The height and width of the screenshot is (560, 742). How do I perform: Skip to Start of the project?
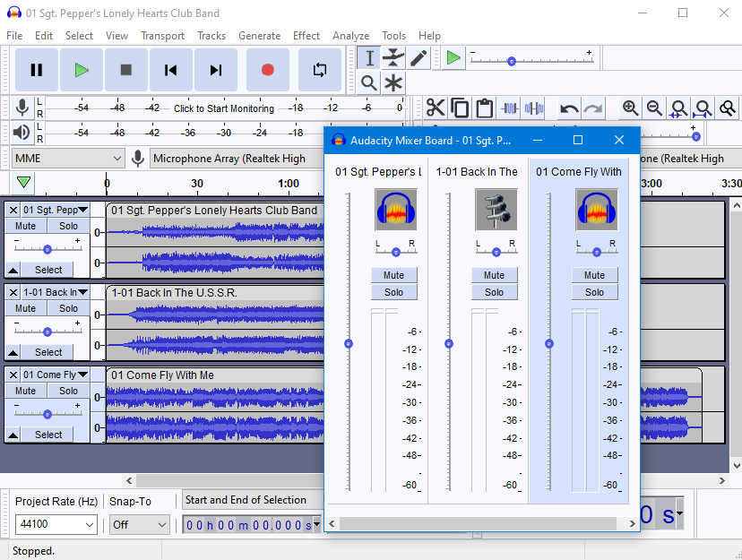click(x=171, y=70)
